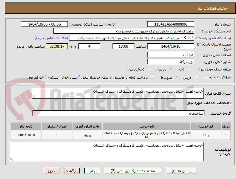Select the کالا/خدمت radio option
The image size is (236, 179).
click(149, 69)
